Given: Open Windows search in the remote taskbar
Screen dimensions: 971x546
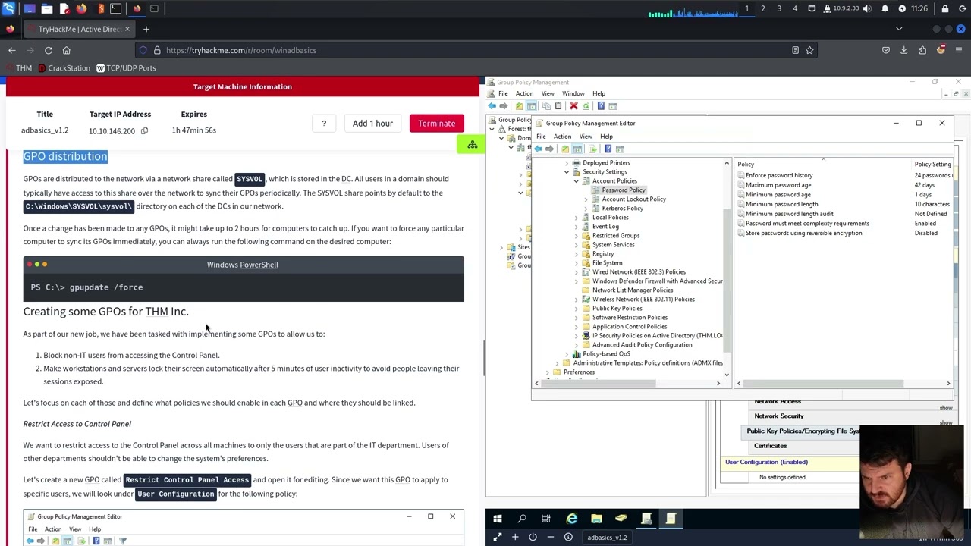Looking at the screenshot, I should click(x=522, y=519).
